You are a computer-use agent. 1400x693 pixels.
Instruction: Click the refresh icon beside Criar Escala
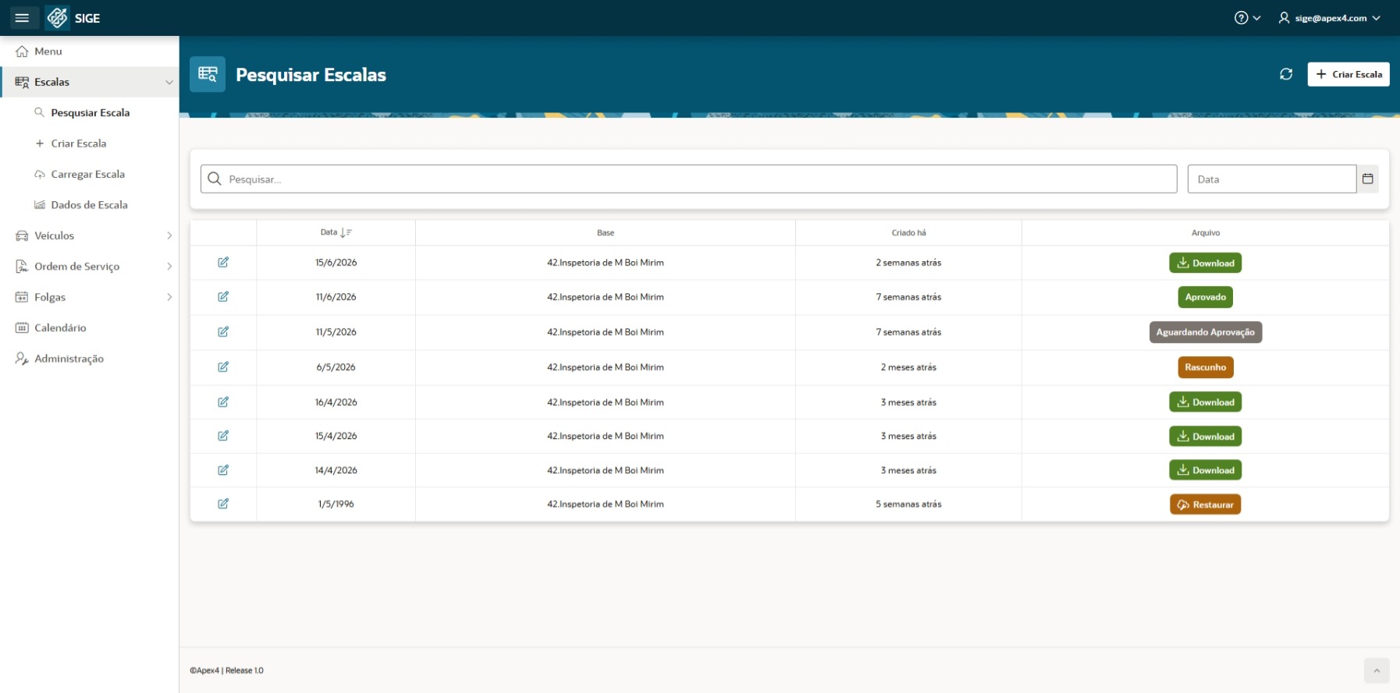(x=1286, y=74)
